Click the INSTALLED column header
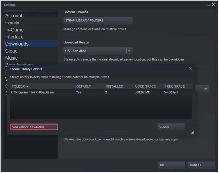Viewport: 219px width, 173px height. pyautogui.click(x=119, y=86)
